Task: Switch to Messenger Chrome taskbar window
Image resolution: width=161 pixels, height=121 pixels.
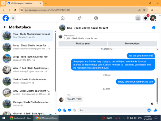Action: click(46, 118)
